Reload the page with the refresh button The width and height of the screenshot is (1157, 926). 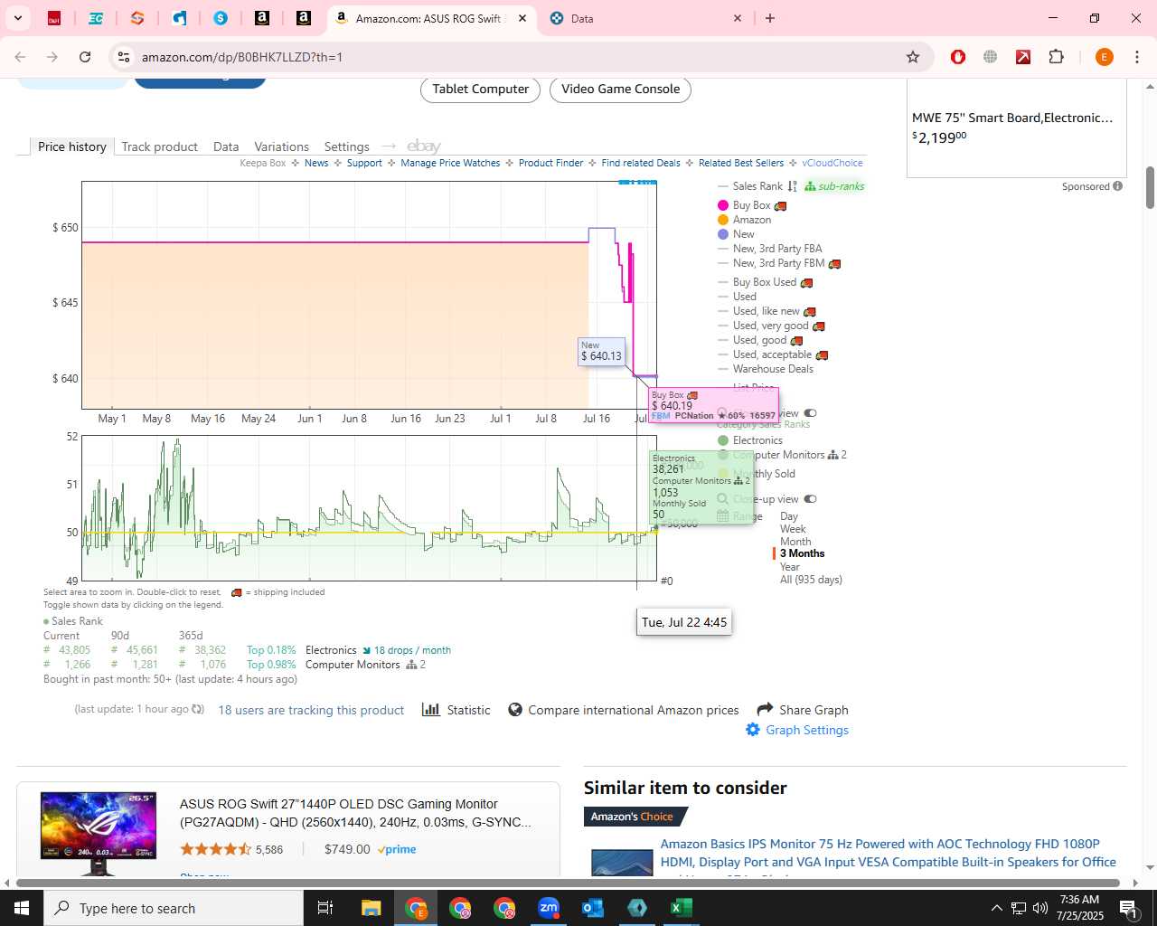pos(85,57)
